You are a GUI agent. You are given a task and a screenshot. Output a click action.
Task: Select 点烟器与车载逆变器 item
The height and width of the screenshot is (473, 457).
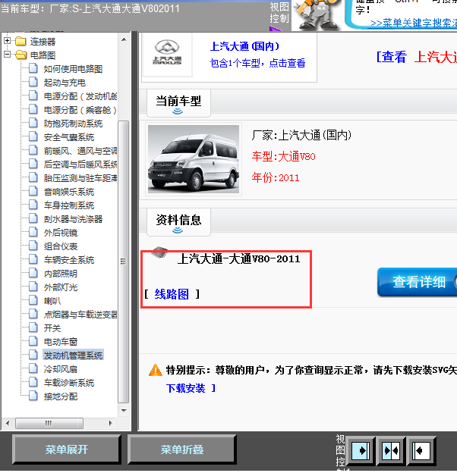click(80, 315)
